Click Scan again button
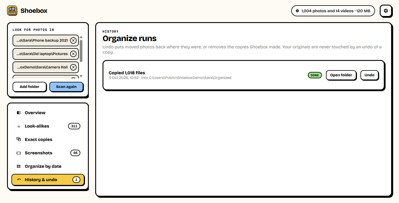 click(66, 87)
